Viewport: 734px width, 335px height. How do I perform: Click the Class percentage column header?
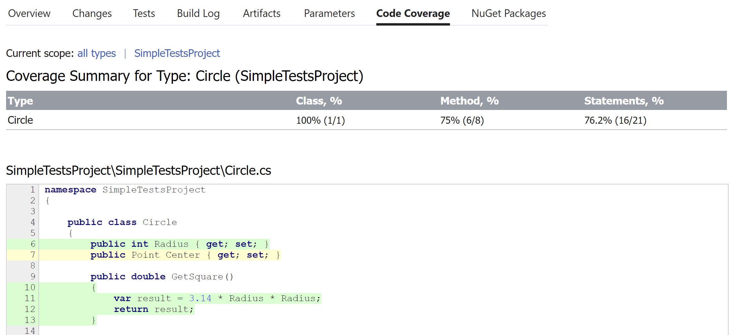(x=319, y=101)
